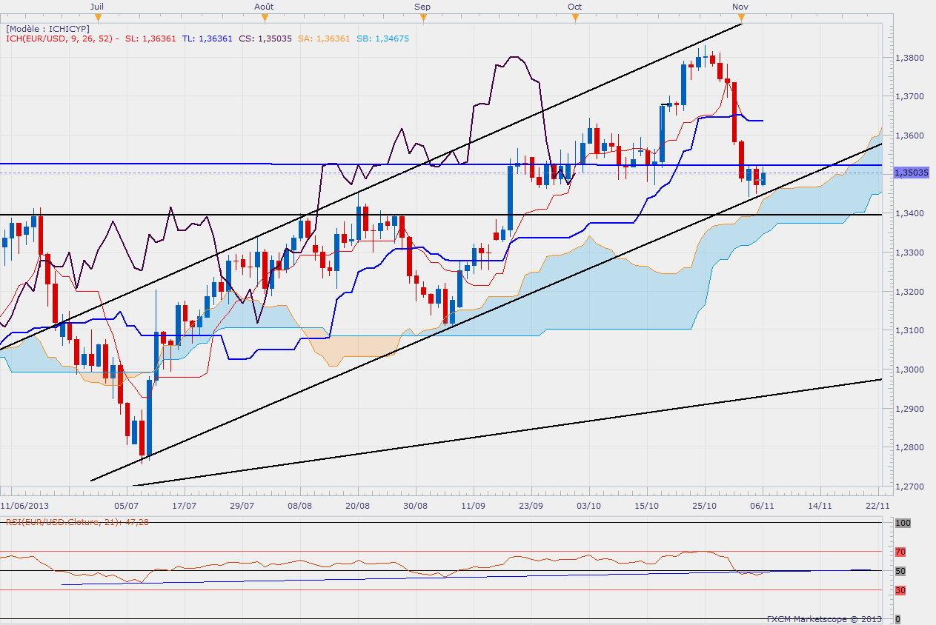The height and width of the screenshot is (625, 936).
Task: Click the current price tag 1,35035
Action: [912, 172]
